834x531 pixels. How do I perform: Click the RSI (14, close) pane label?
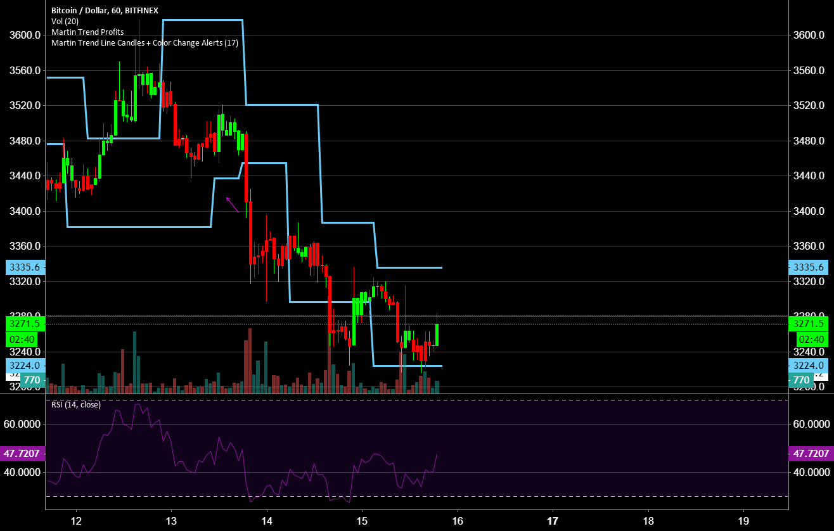click(x=75, y=404)
